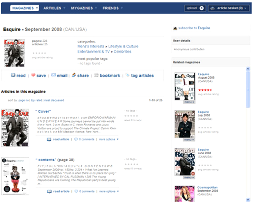Viewport: 253px width, 204px height.
Task: Open the Mens's Interests category link
Action: [x=91, y=46]
